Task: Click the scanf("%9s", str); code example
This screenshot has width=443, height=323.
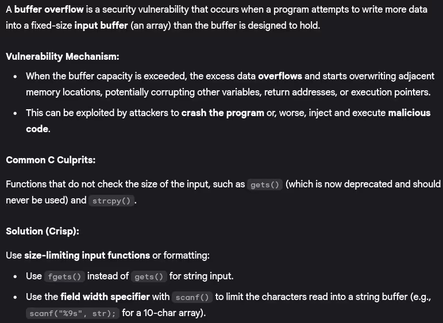Action: (x=72, y=313)
